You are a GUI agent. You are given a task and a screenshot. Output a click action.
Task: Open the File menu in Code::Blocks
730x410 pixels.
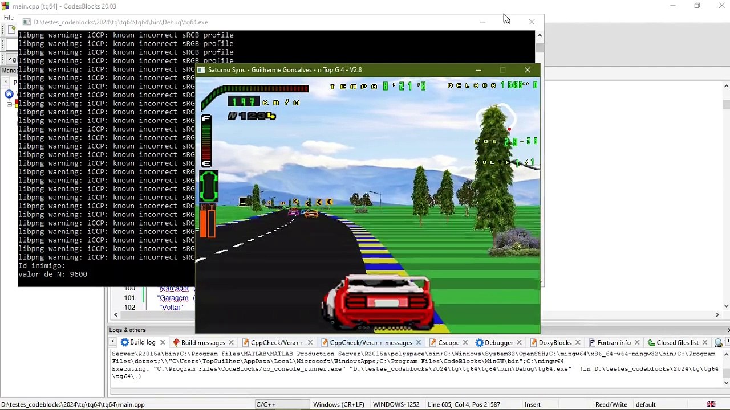[x=9, y=18]
